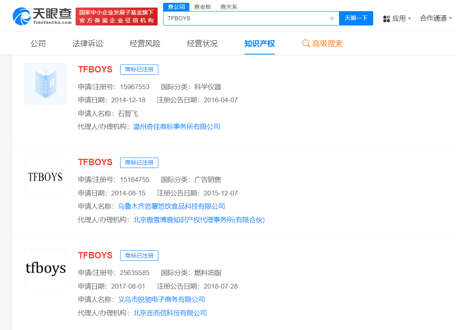Click application date 2014-08-15
This screenshot has height=330, width=456.
click(x=128, y=193)
